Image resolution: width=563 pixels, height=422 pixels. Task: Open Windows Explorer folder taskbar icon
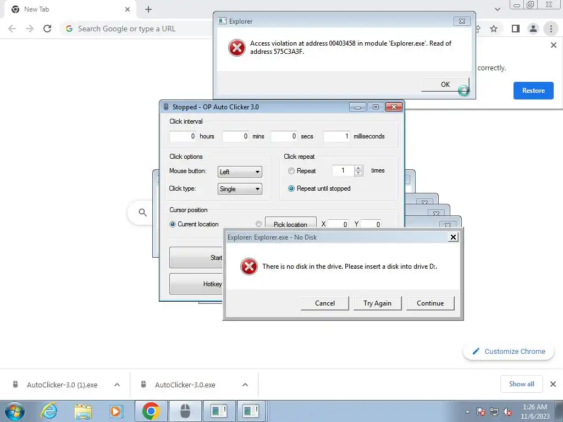(83, 411)
